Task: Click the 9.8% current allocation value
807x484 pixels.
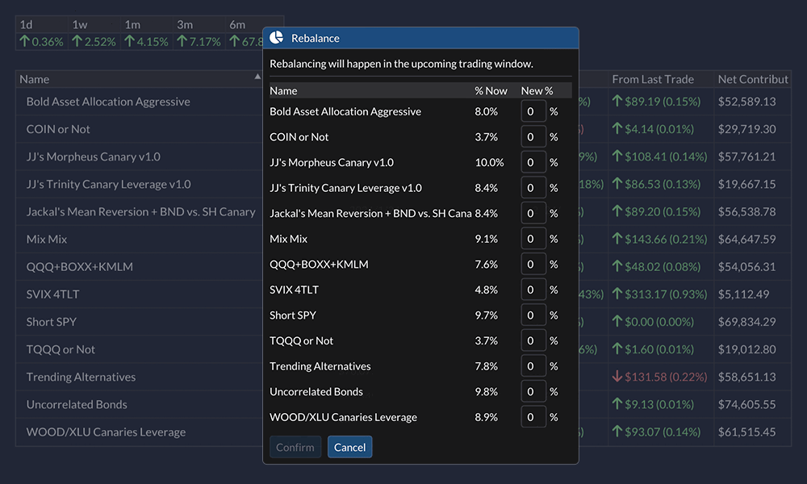Action: tap(487, 391)
